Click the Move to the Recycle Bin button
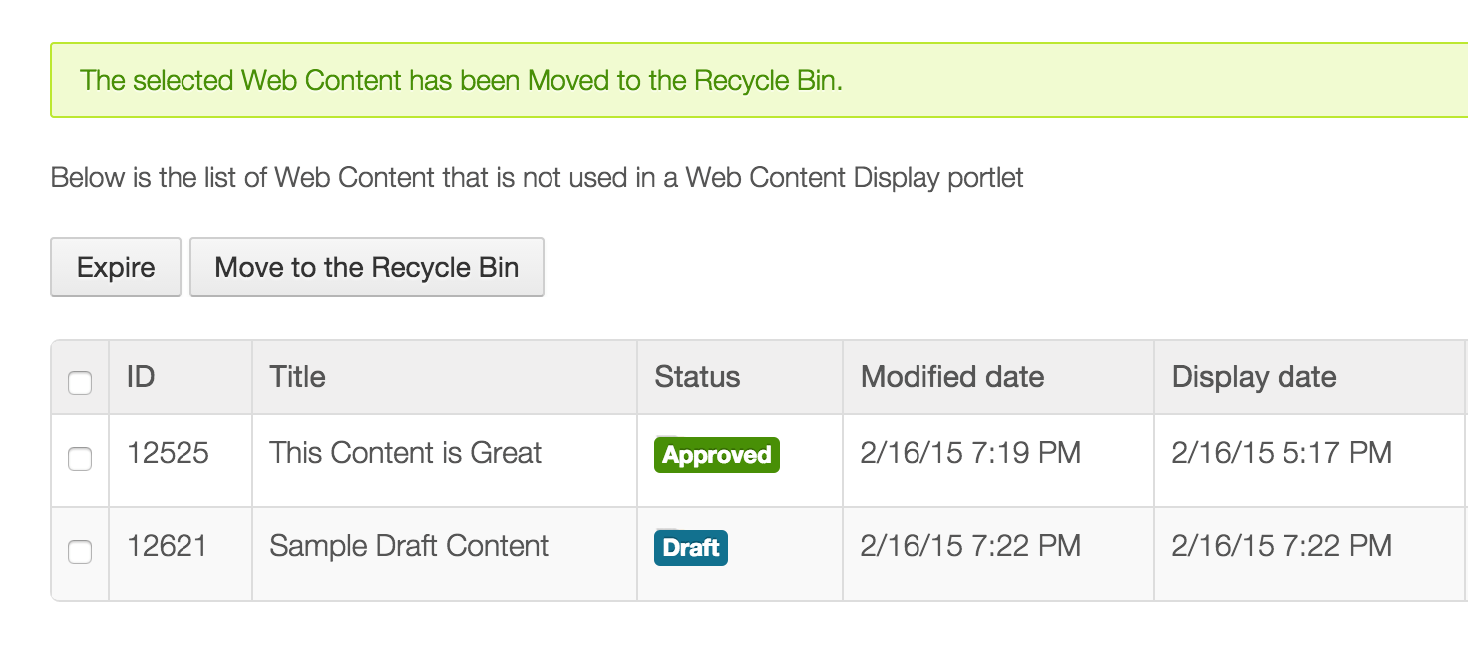Screen dimensions: 1468x646 (x=366, y=267)
